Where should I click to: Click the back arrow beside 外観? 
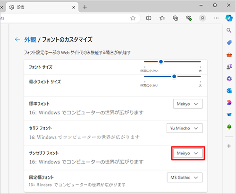click(17, 40)
